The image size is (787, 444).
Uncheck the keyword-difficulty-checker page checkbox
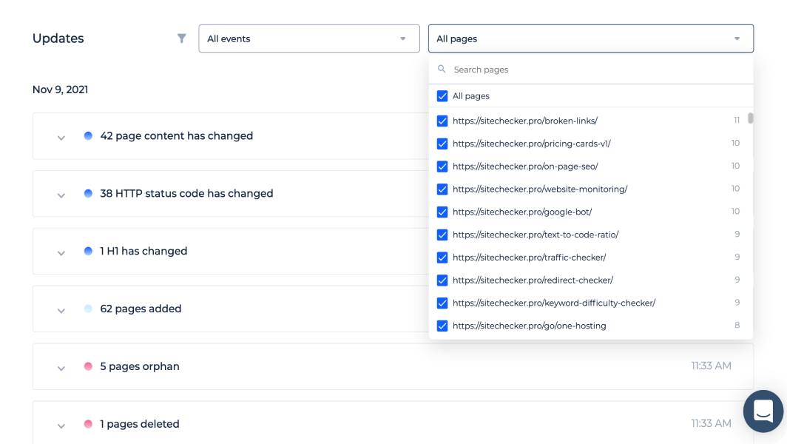(x=442, y=303)
